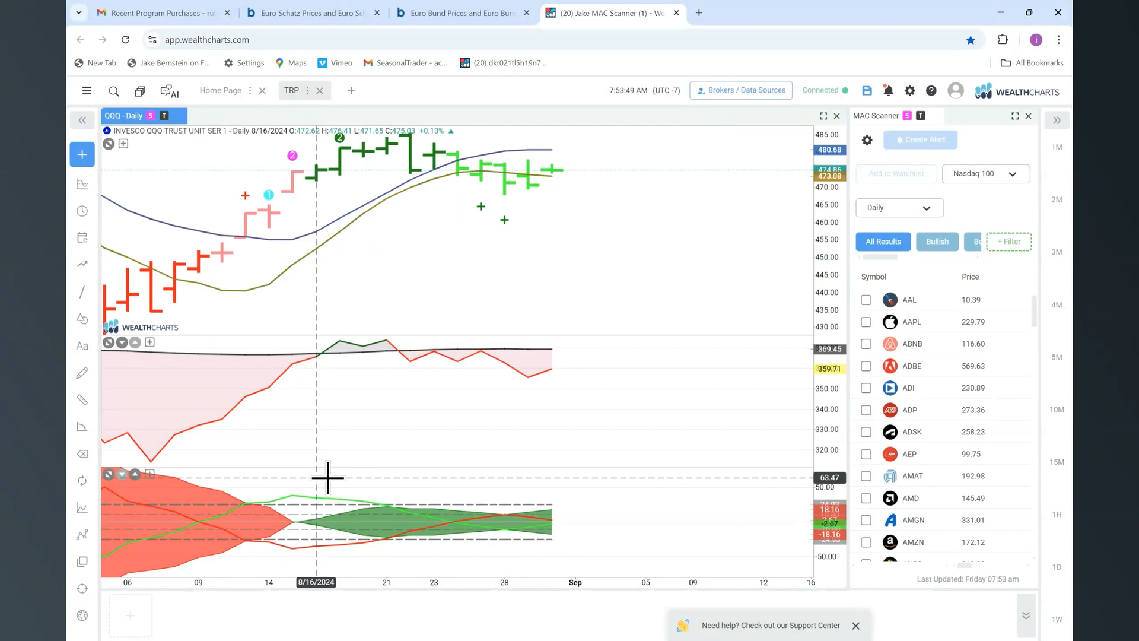The height and width of the screenshot is (641, 1139).
Task: Tick the ADSK checkbox
Action: click(x=866, y=432)
